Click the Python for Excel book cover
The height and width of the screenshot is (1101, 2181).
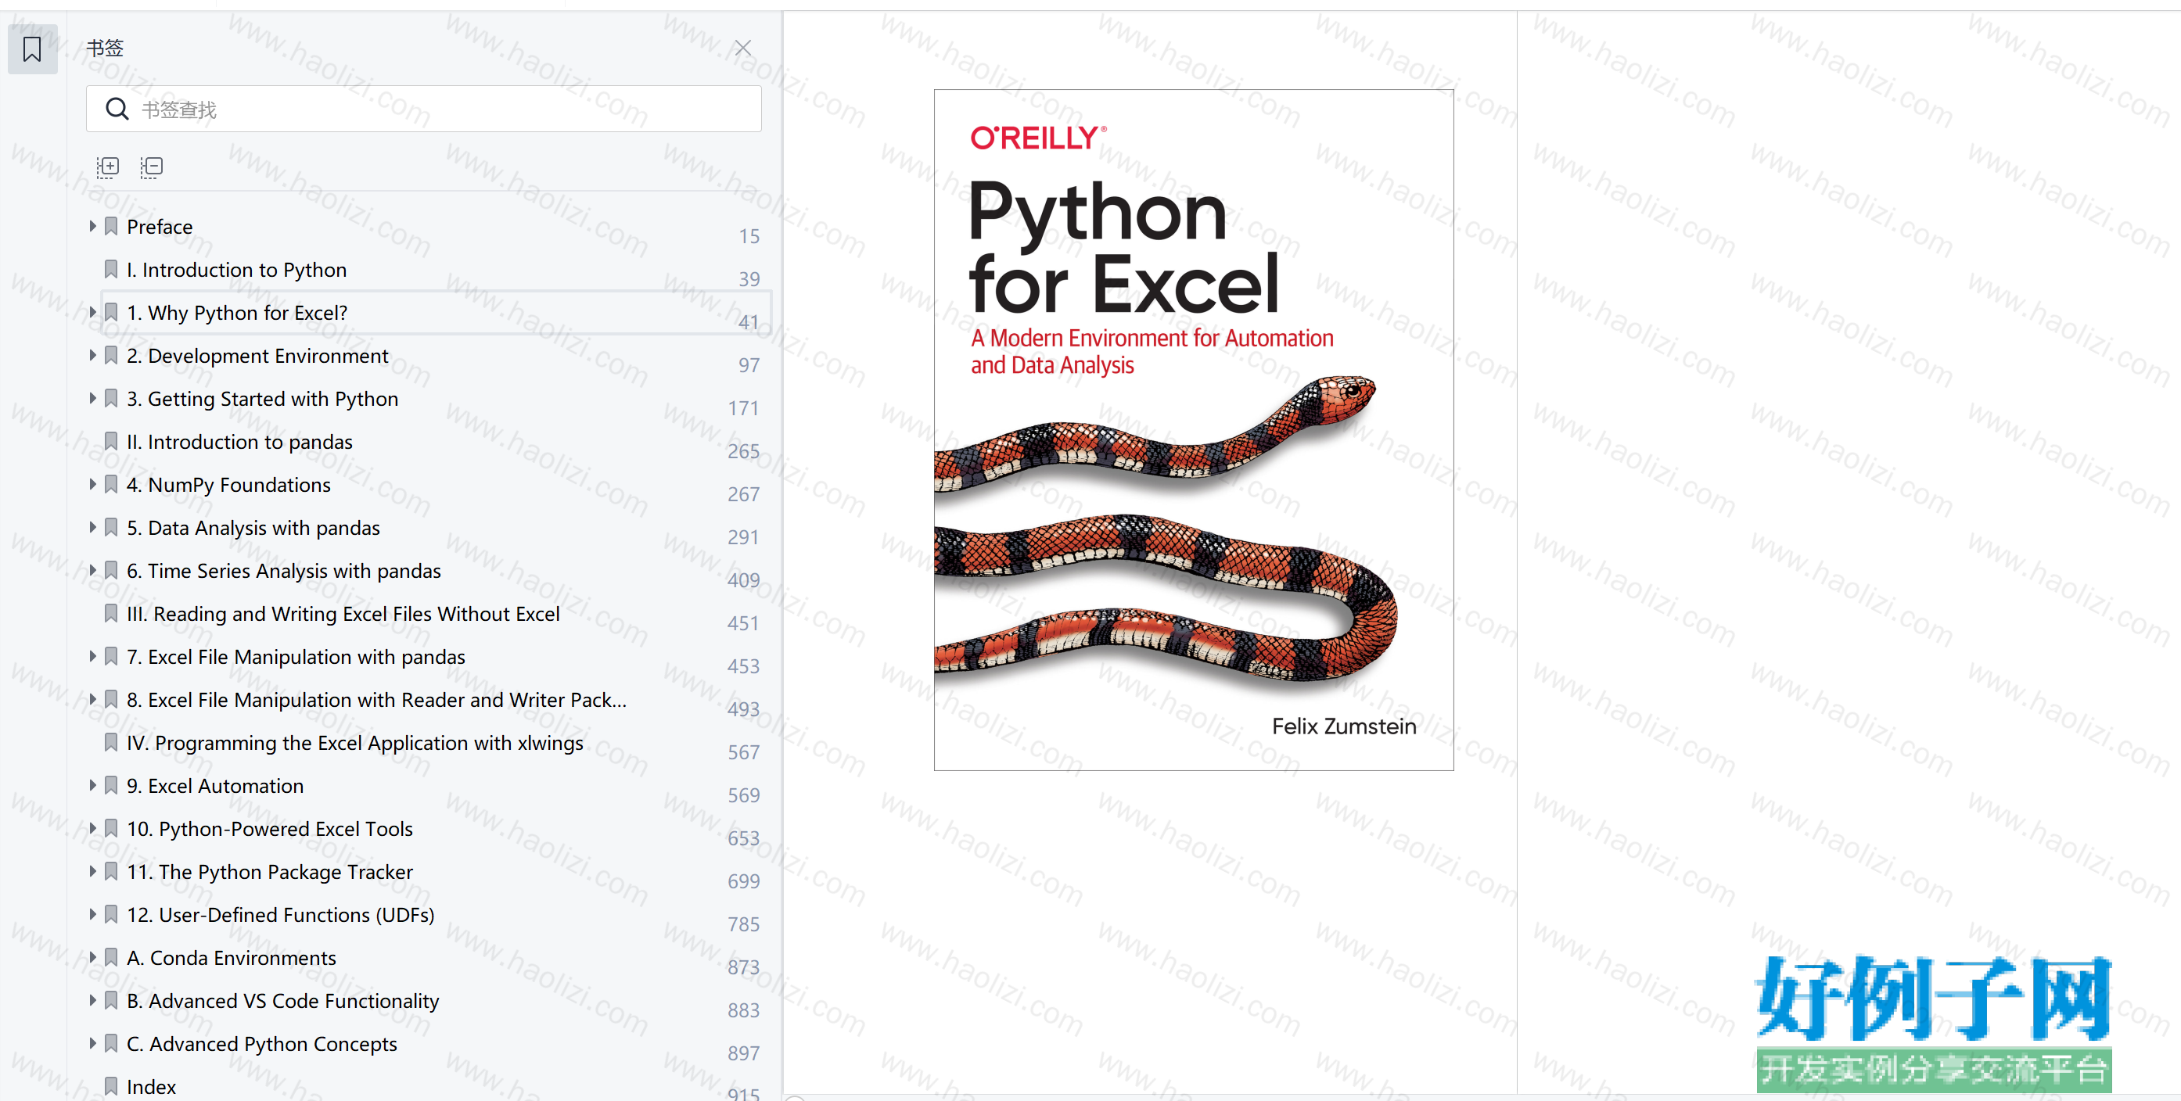coord(1194,430)
